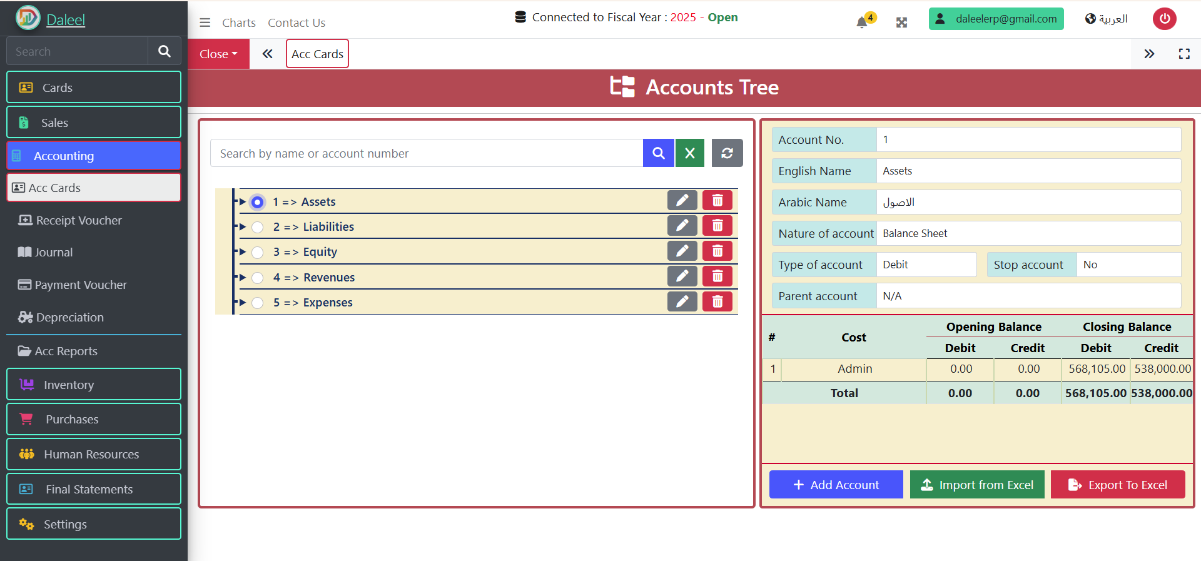This screenshot has height=561, width=1201.
Task: Select the Equity radio button
Action: [x=257, y=253]
